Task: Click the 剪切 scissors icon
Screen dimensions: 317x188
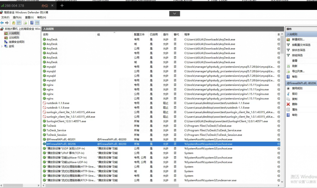Action: pos(288,94)
